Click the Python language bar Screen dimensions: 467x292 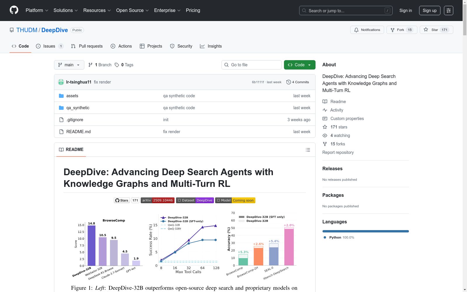point(366,231)
